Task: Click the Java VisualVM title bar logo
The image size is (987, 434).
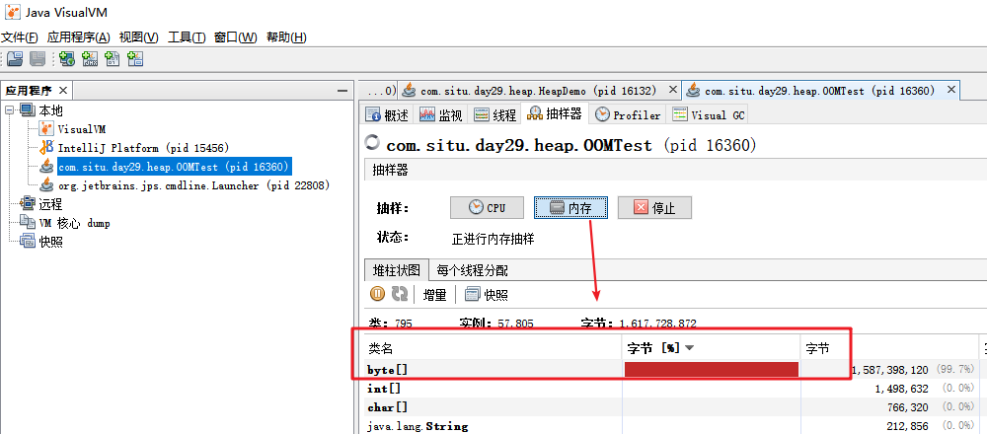Action: coord(13,11)
